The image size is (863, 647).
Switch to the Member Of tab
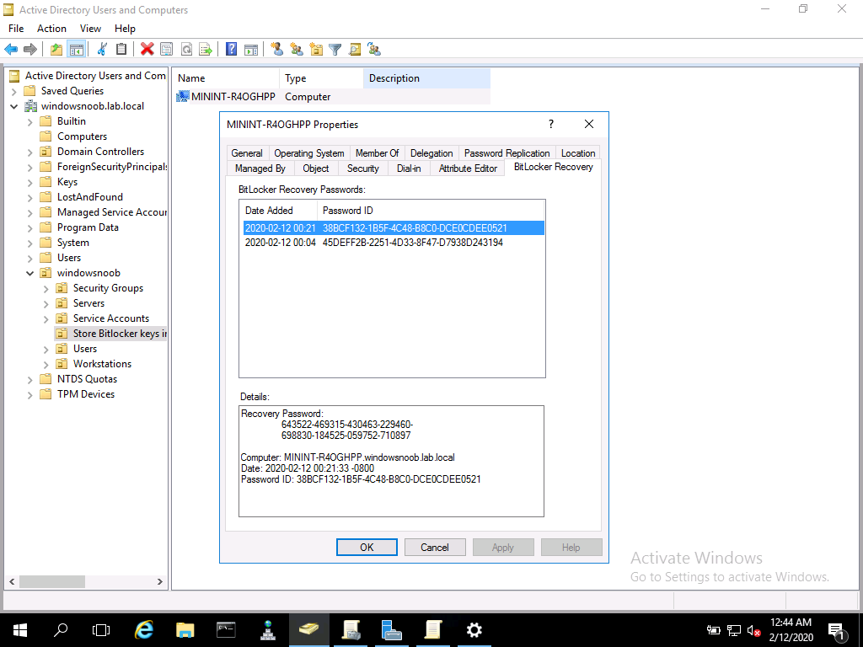pos(377,153)
